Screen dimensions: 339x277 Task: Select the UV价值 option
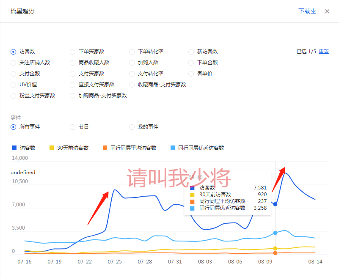coord(14,85)
